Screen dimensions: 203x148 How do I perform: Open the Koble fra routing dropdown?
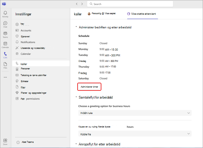point(135,134)
